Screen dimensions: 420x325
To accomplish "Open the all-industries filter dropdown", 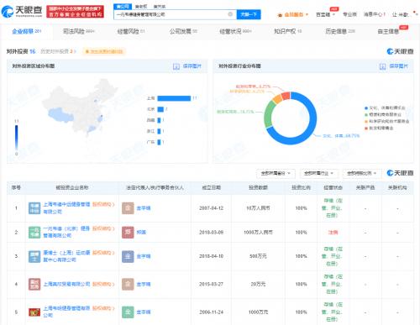I will (319, 174).
